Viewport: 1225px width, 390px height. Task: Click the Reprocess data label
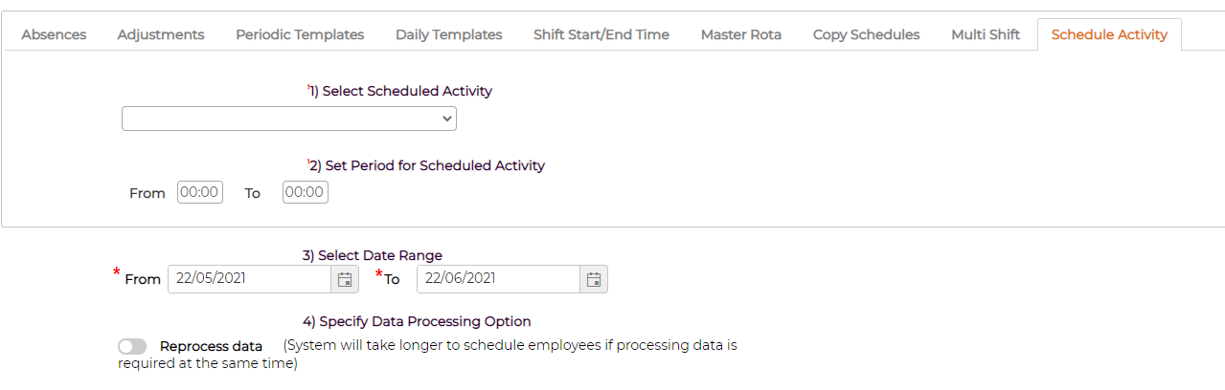211,346
